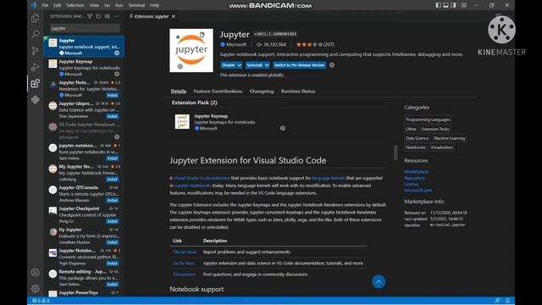
Task: Toggle the primary side bar layout button
Action: click(439, 5)
